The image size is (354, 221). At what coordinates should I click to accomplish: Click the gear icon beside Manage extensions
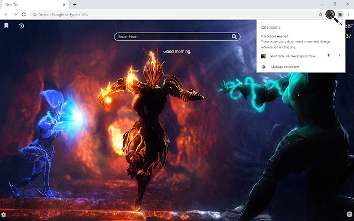coord(264,67)
